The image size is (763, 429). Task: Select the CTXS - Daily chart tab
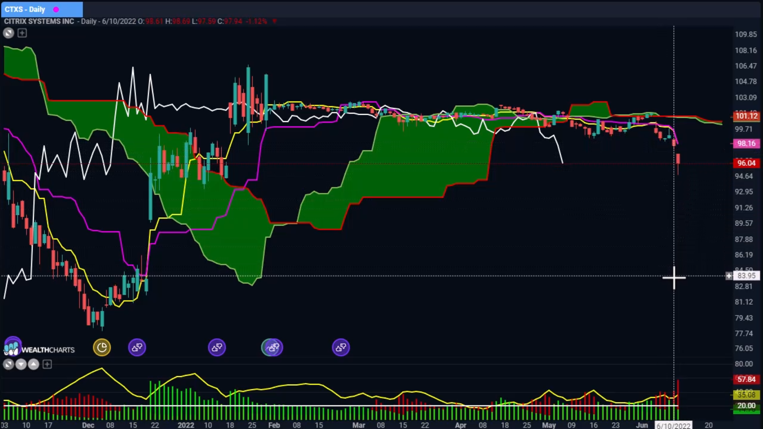(x=42, y=9)
